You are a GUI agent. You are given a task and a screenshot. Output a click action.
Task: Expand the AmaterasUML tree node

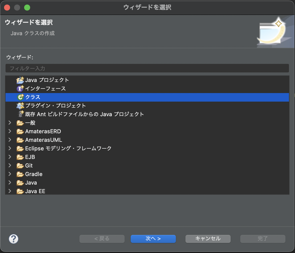point(10,140)
